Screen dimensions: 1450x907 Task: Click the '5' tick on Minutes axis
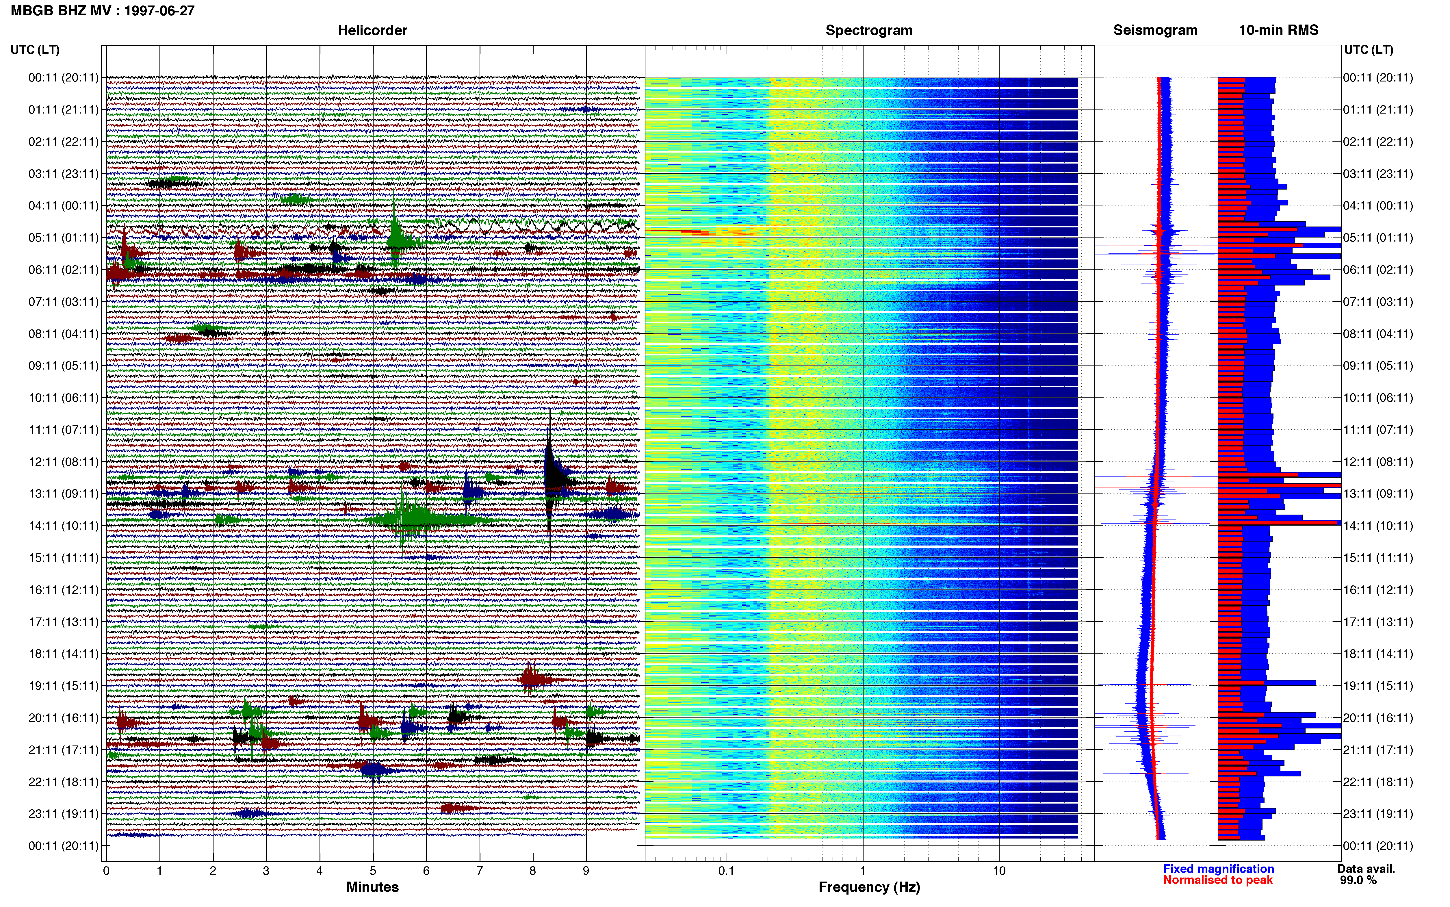[x=373, y=871]
